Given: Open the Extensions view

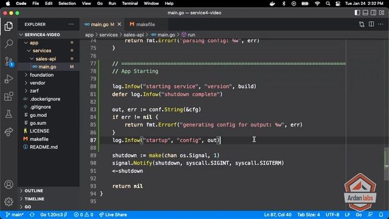Looking at the screenshot, I should click(x=9, y=96).
